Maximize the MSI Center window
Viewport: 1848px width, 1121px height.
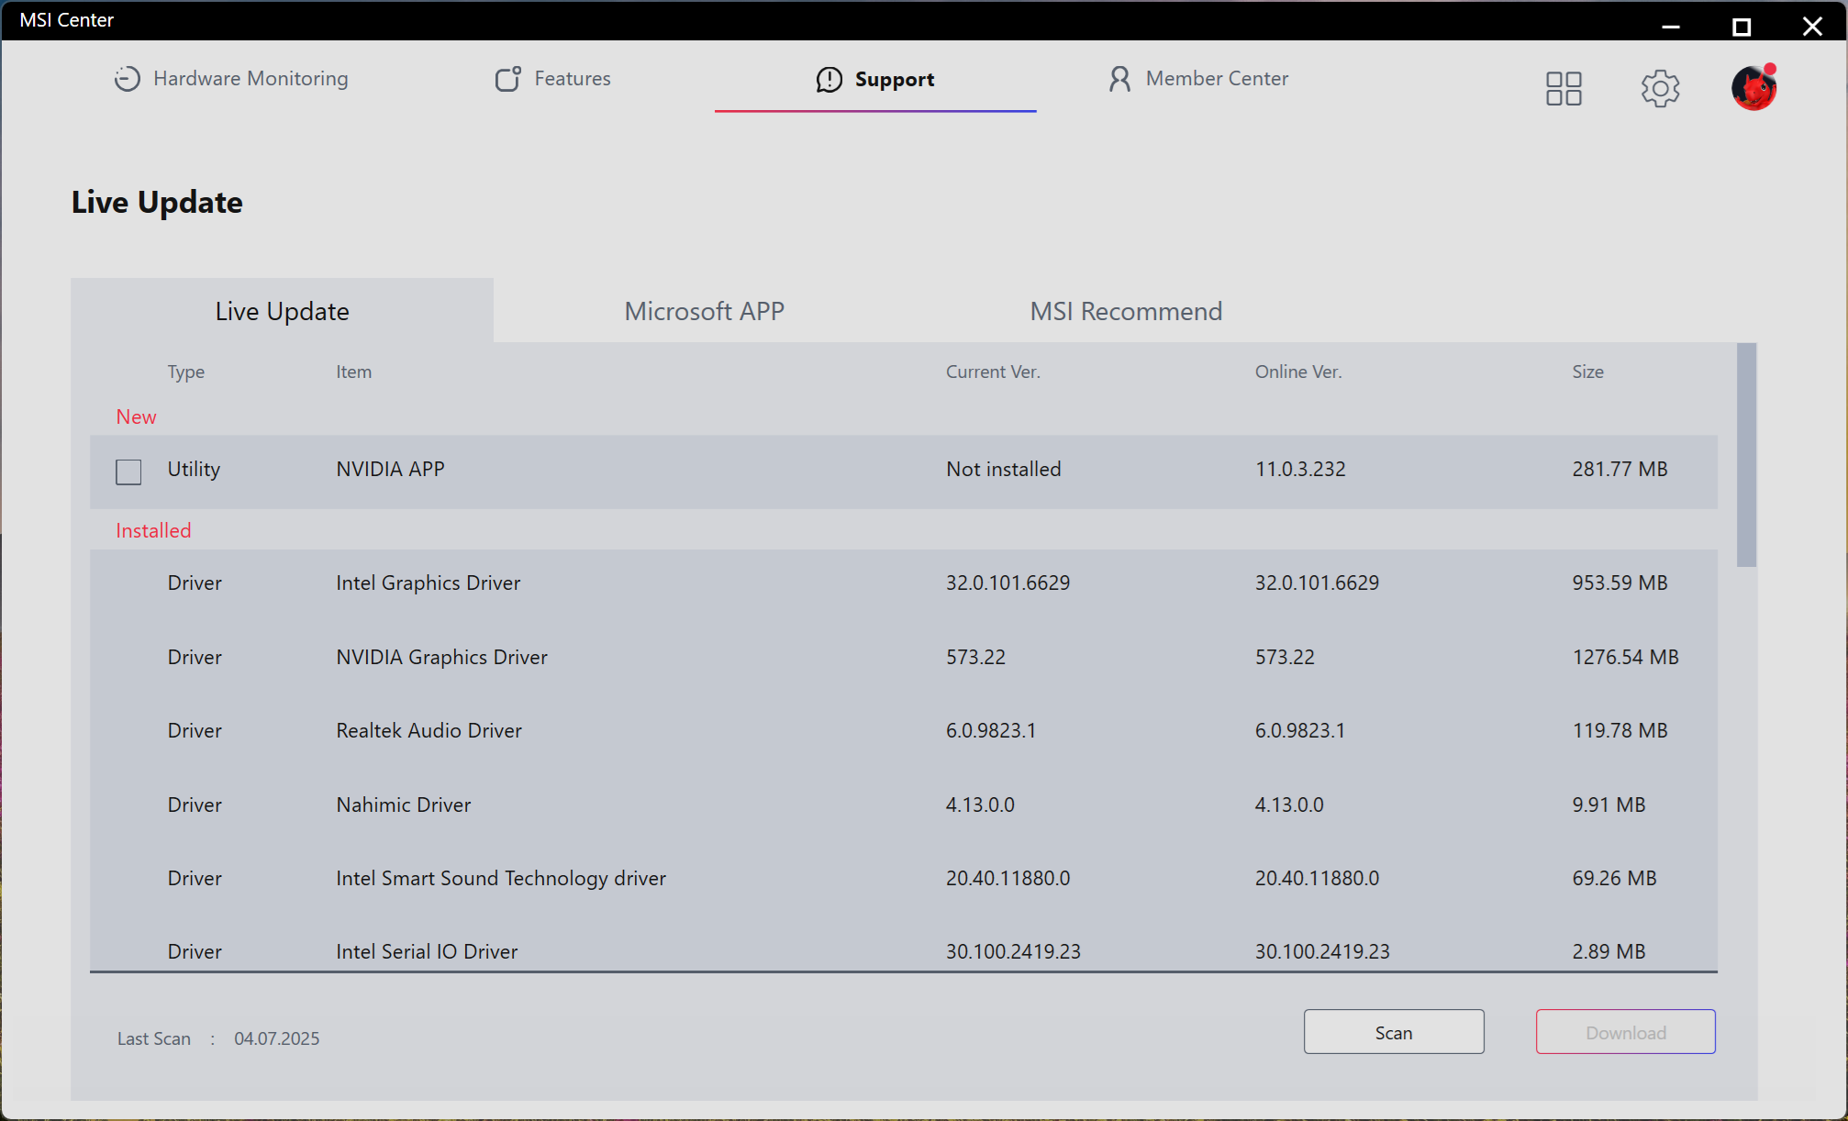tap(1741, 26)
